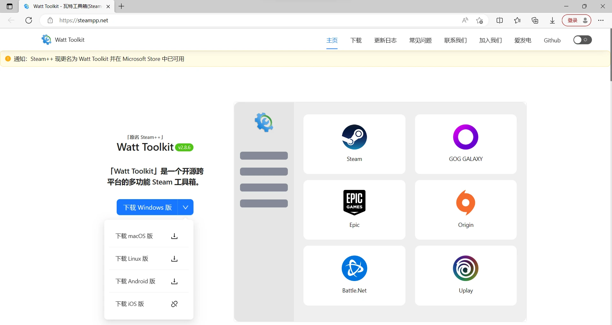Viewport: 612px width, 325px height.
Task: Activate the Read aloud icon
Action: (x=465, y=20)
